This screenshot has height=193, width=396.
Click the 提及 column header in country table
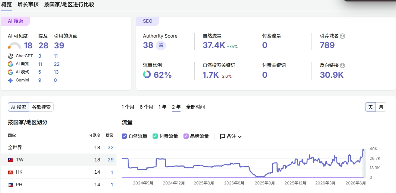point(109,135)
